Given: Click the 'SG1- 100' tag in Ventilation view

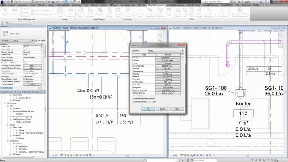Looking at the screenshot, I should (x=216, y=88).
